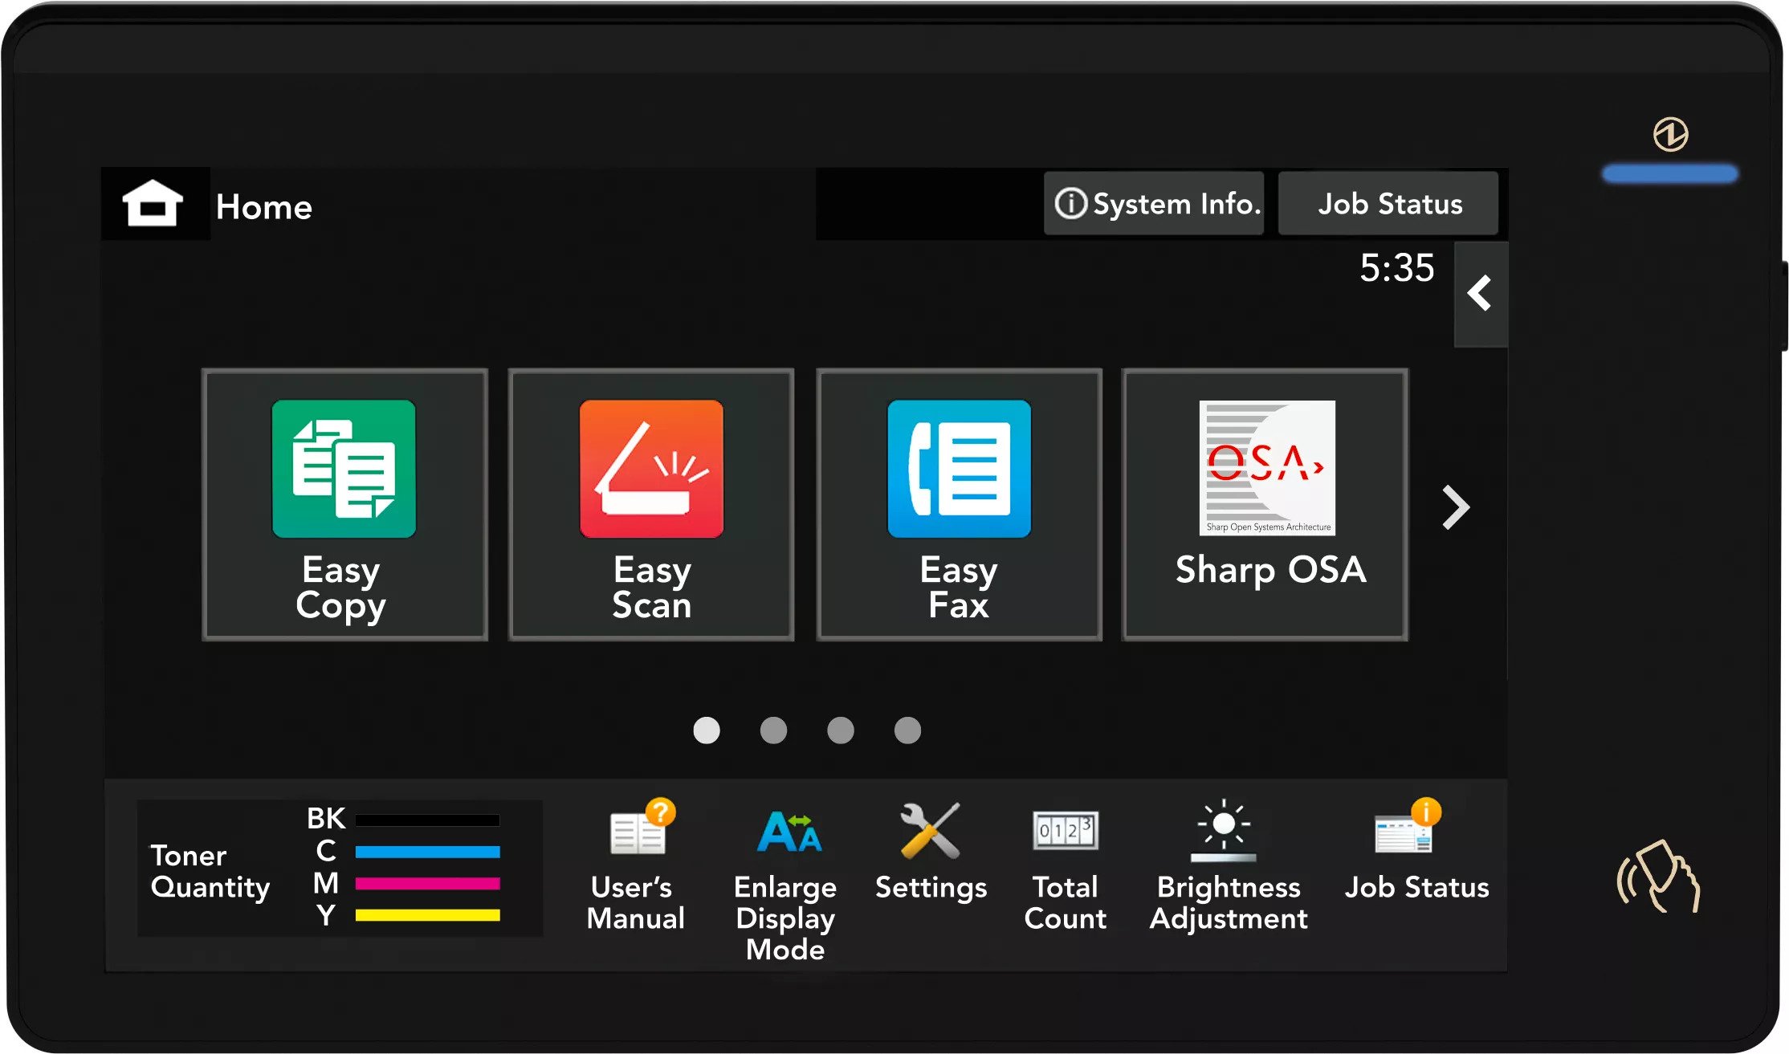Toggle Enlarge Display Mode
This screenshot has width=1789, height=1054.
point(785,879)
